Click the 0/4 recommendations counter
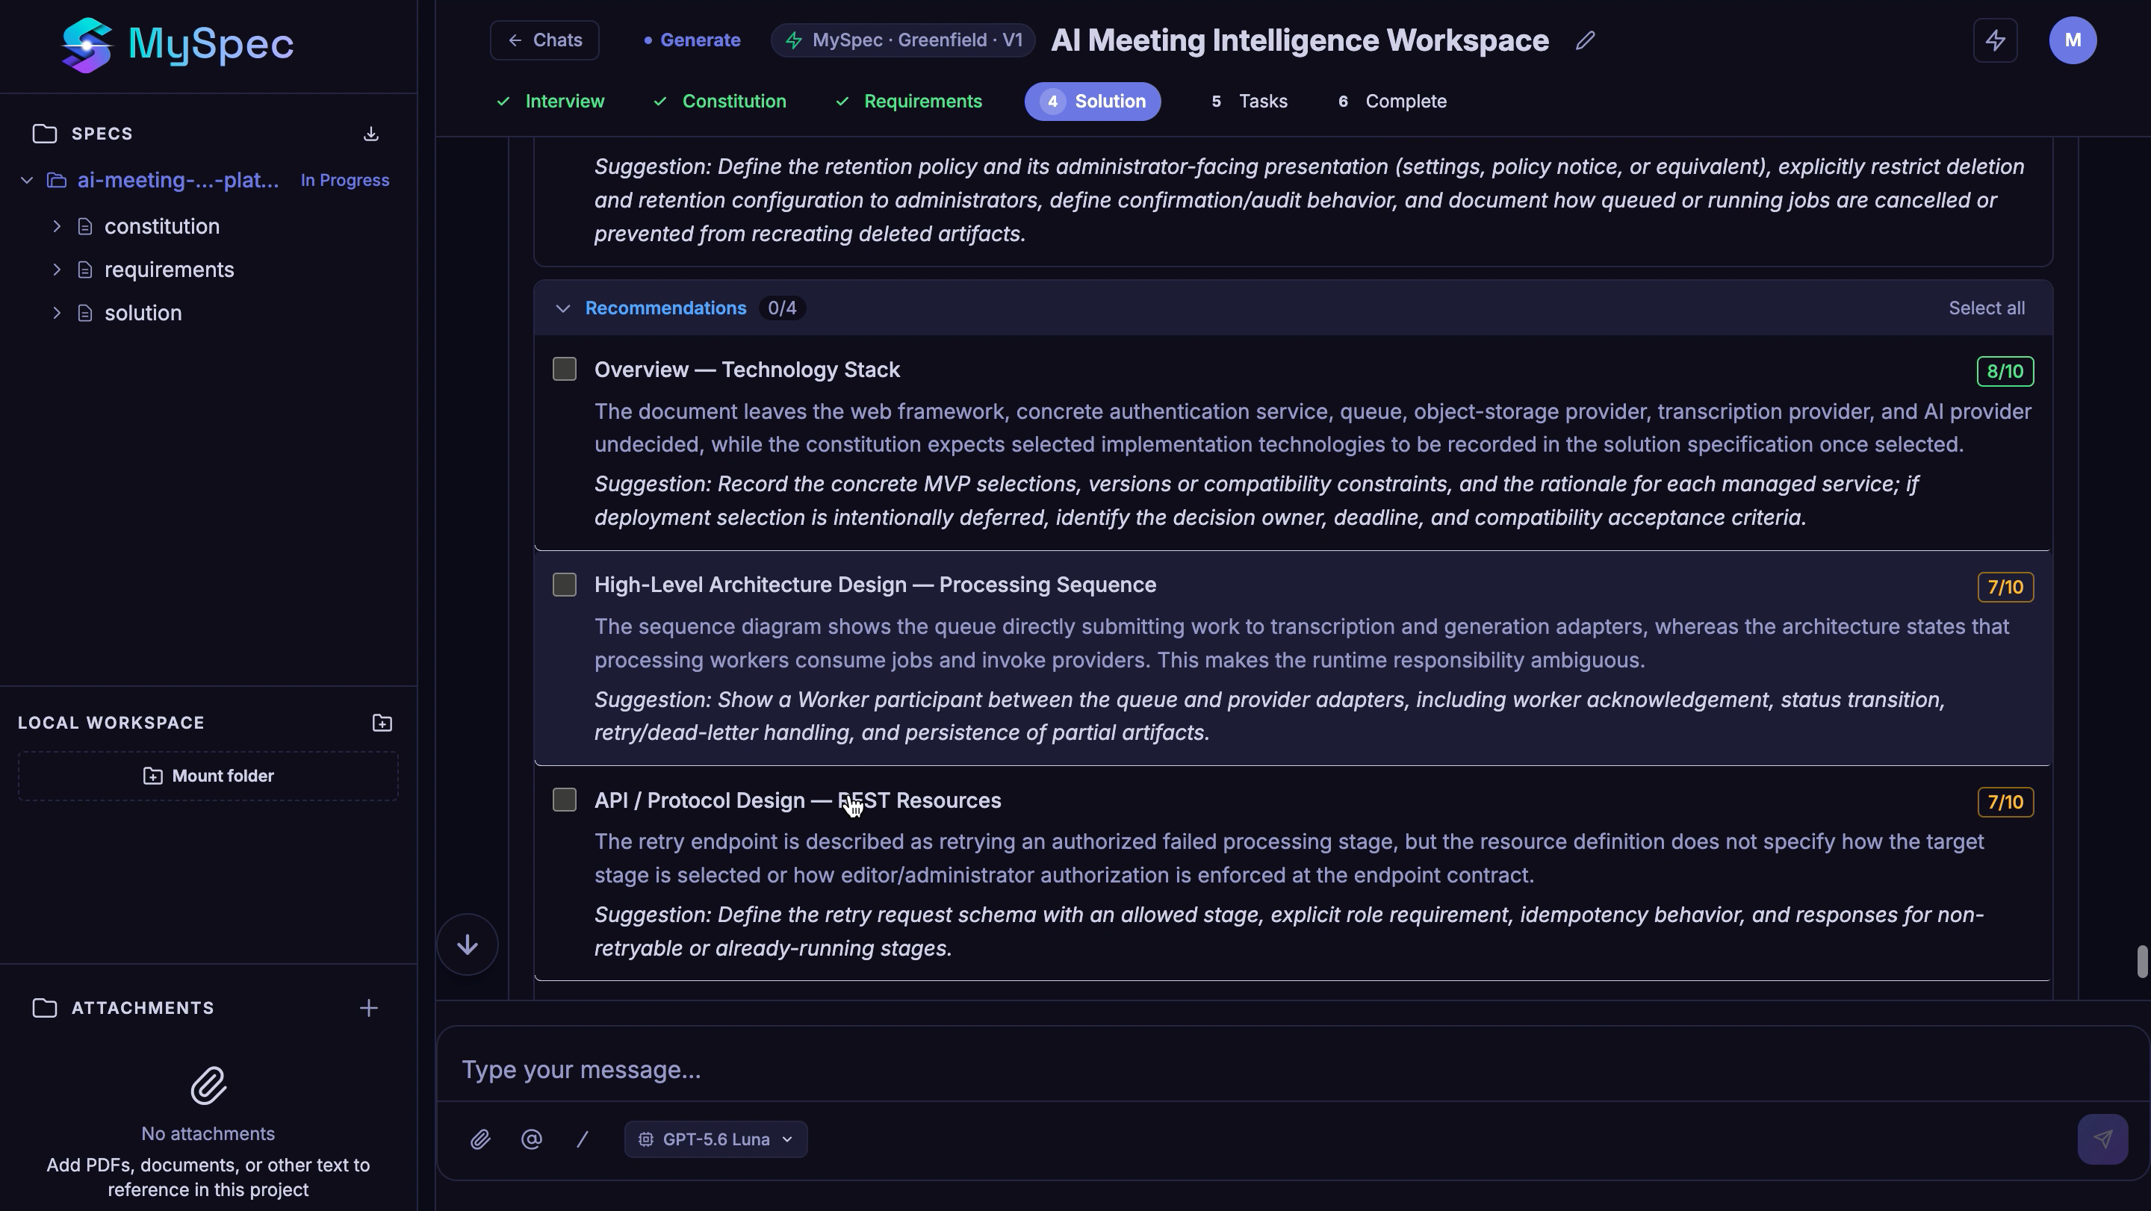 (x=781, y=309)
